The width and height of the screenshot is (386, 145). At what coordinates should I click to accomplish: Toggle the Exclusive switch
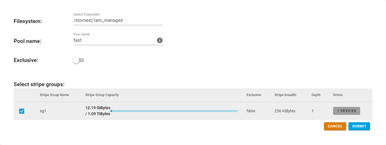click(79, 60)
